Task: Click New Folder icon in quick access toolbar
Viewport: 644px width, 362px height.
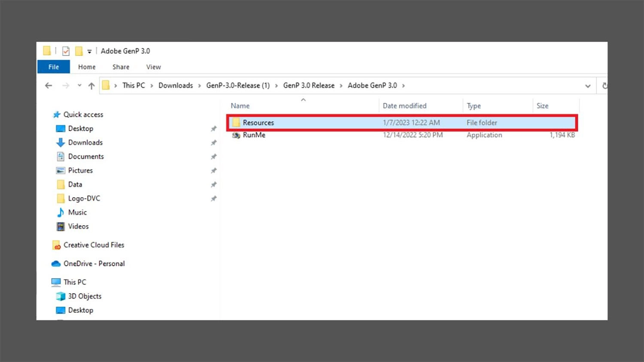Action: click(79, 51)
